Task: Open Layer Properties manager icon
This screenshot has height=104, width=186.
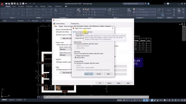Action: [78, 12]
